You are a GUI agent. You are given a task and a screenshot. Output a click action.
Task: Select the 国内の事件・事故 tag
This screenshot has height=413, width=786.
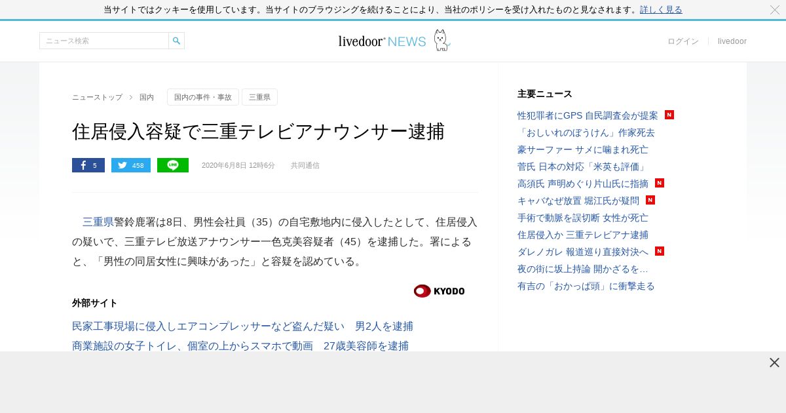pos(203,97)
